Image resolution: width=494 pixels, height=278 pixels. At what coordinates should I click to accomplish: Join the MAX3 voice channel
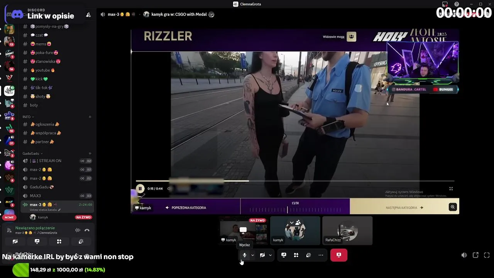[x=57, y=196]
